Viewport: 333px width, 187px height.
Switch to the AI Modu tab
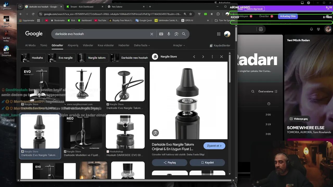30,45
